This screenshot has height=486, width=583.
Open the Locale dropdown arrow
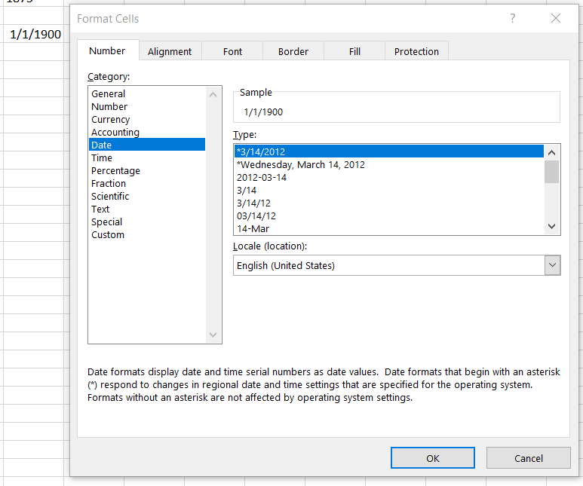[553, 265]
